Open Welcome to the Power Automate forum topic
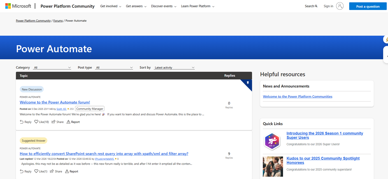The width and height of the screenshot is (388, 179). coord(55,102)
